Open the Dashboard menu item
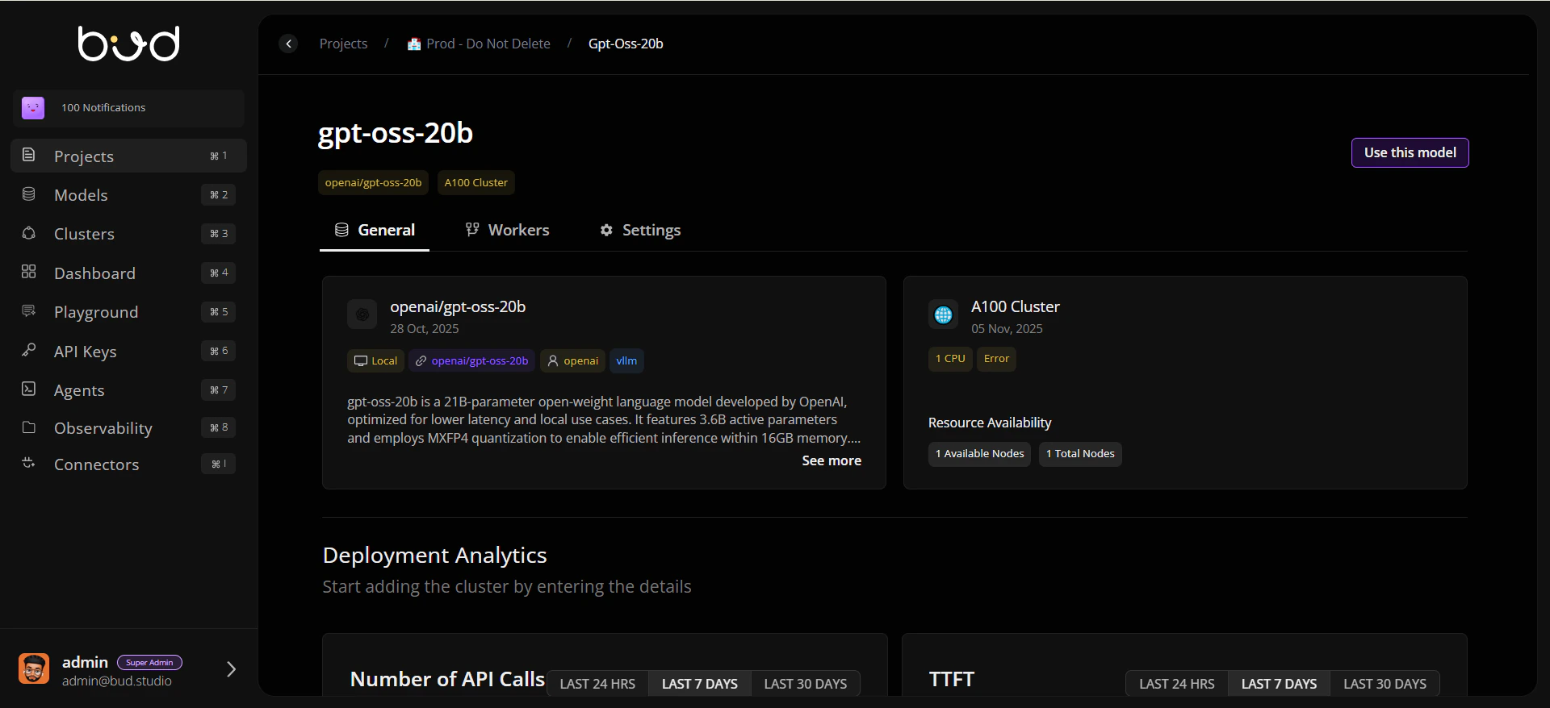 pos(128,273)
